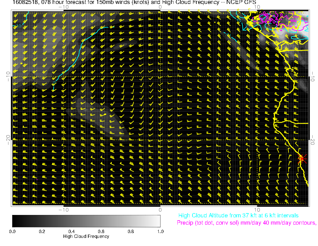Click the grayscale High Cloud Frequency color bar
The width and height of the screenshot is (318, 246).
click(x=86, y=221)
